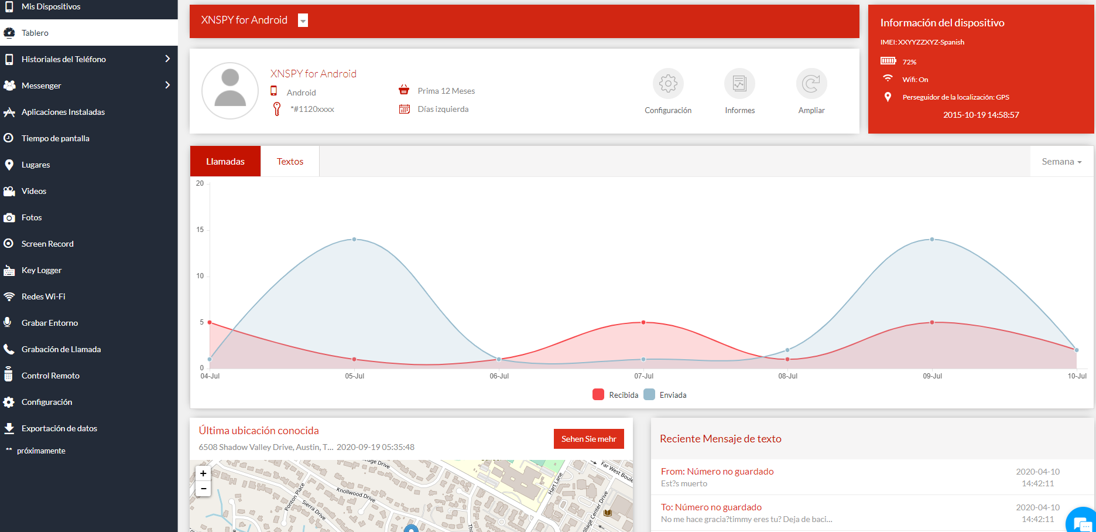Click the GPS location pin icon

pyautogui.click(x=888, y=97)
